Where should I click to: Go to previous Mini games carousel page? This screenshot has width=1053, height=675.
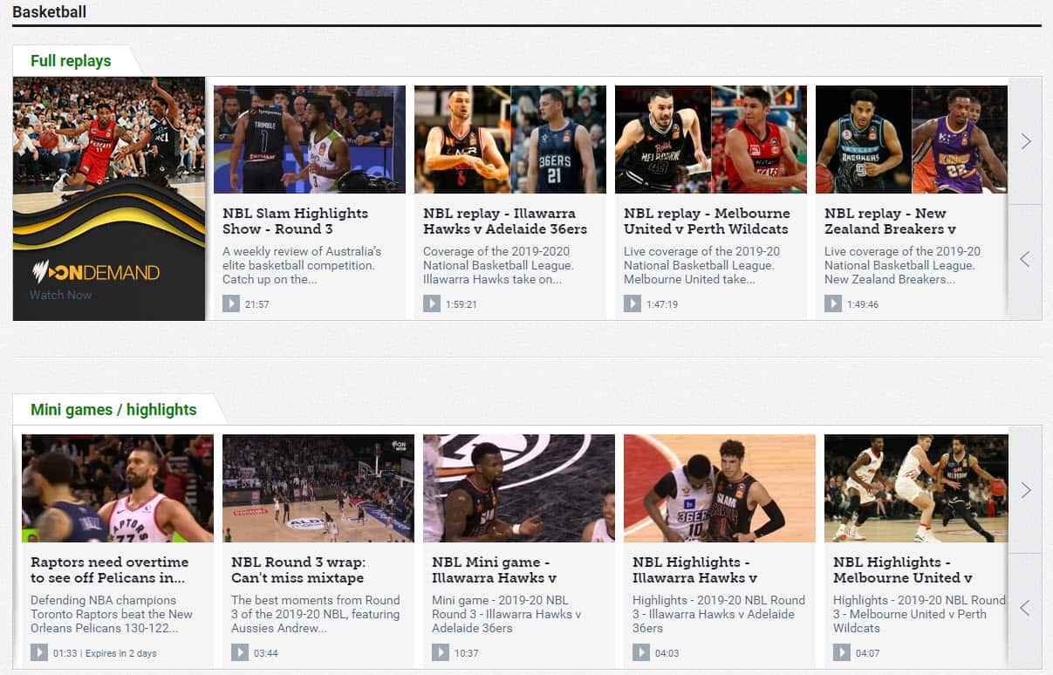pos(1025,609)
